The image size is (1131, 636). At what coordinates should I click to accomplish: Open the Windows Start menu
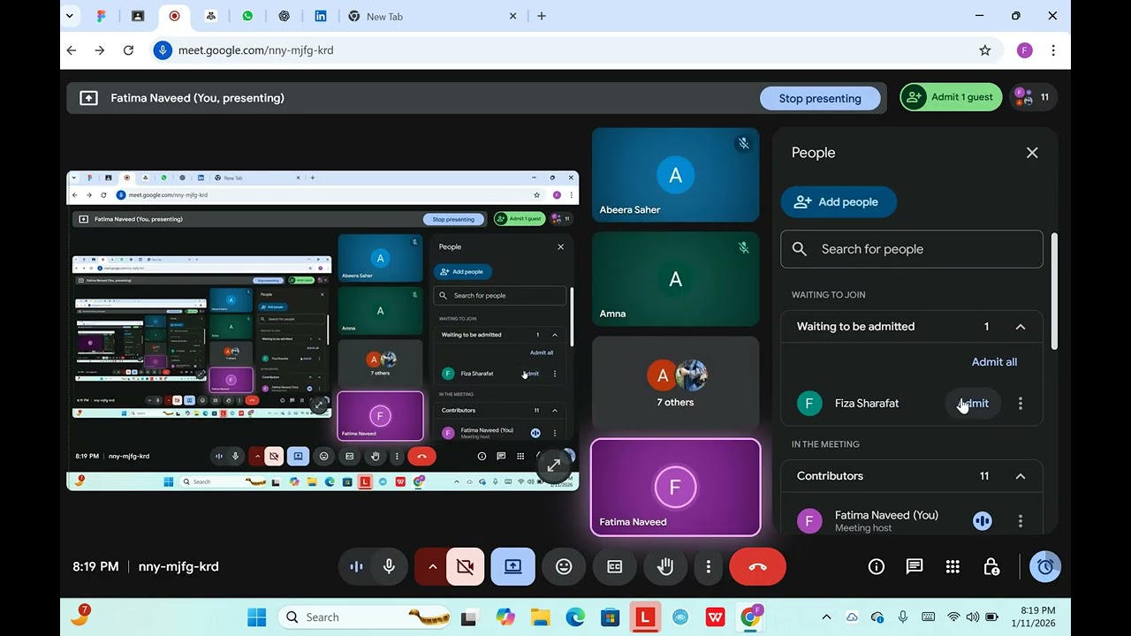tap(257, 617)
